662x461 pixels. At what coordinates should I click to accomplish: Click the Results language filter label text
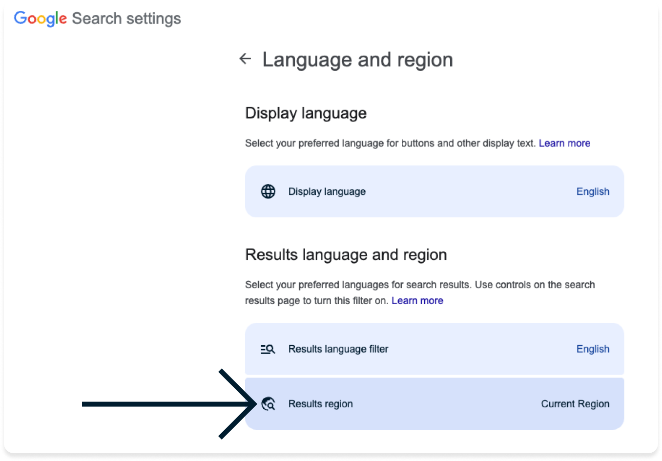click(x=338, y=349)
